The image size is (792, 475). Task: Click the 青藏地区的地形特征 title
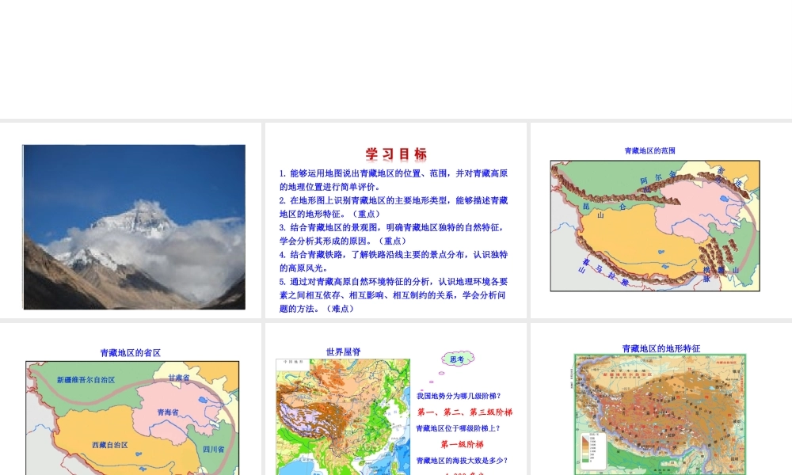point(661,348)
